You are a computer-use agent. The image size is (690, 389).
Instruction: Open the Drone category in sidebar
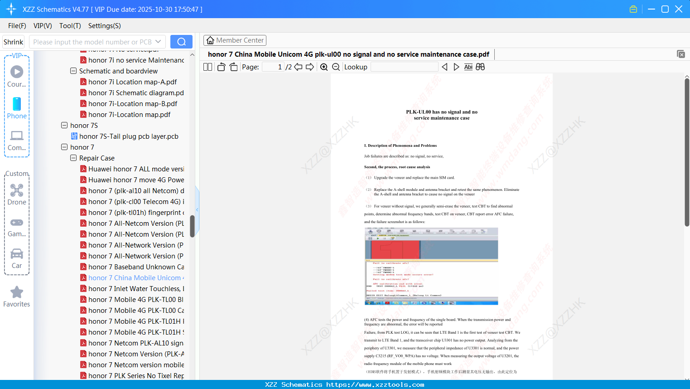(17, 194)
